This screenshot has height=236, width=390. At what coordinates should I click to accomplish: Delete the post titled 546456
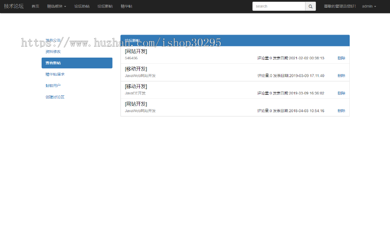[x=341, y=58]
